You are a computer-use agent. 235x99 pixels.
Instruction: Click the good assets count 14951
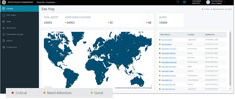pyautogui.click(x=70, y=23)
